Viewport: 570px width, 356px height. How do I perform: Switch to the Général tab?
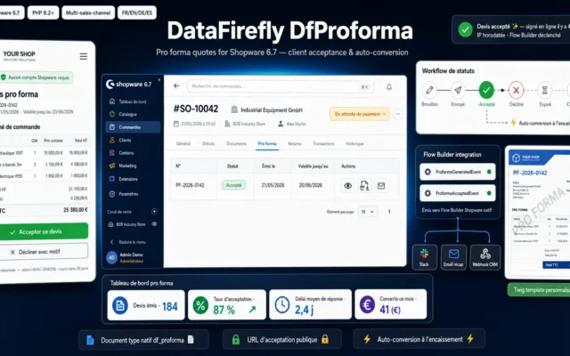click(x=183, y=144)
